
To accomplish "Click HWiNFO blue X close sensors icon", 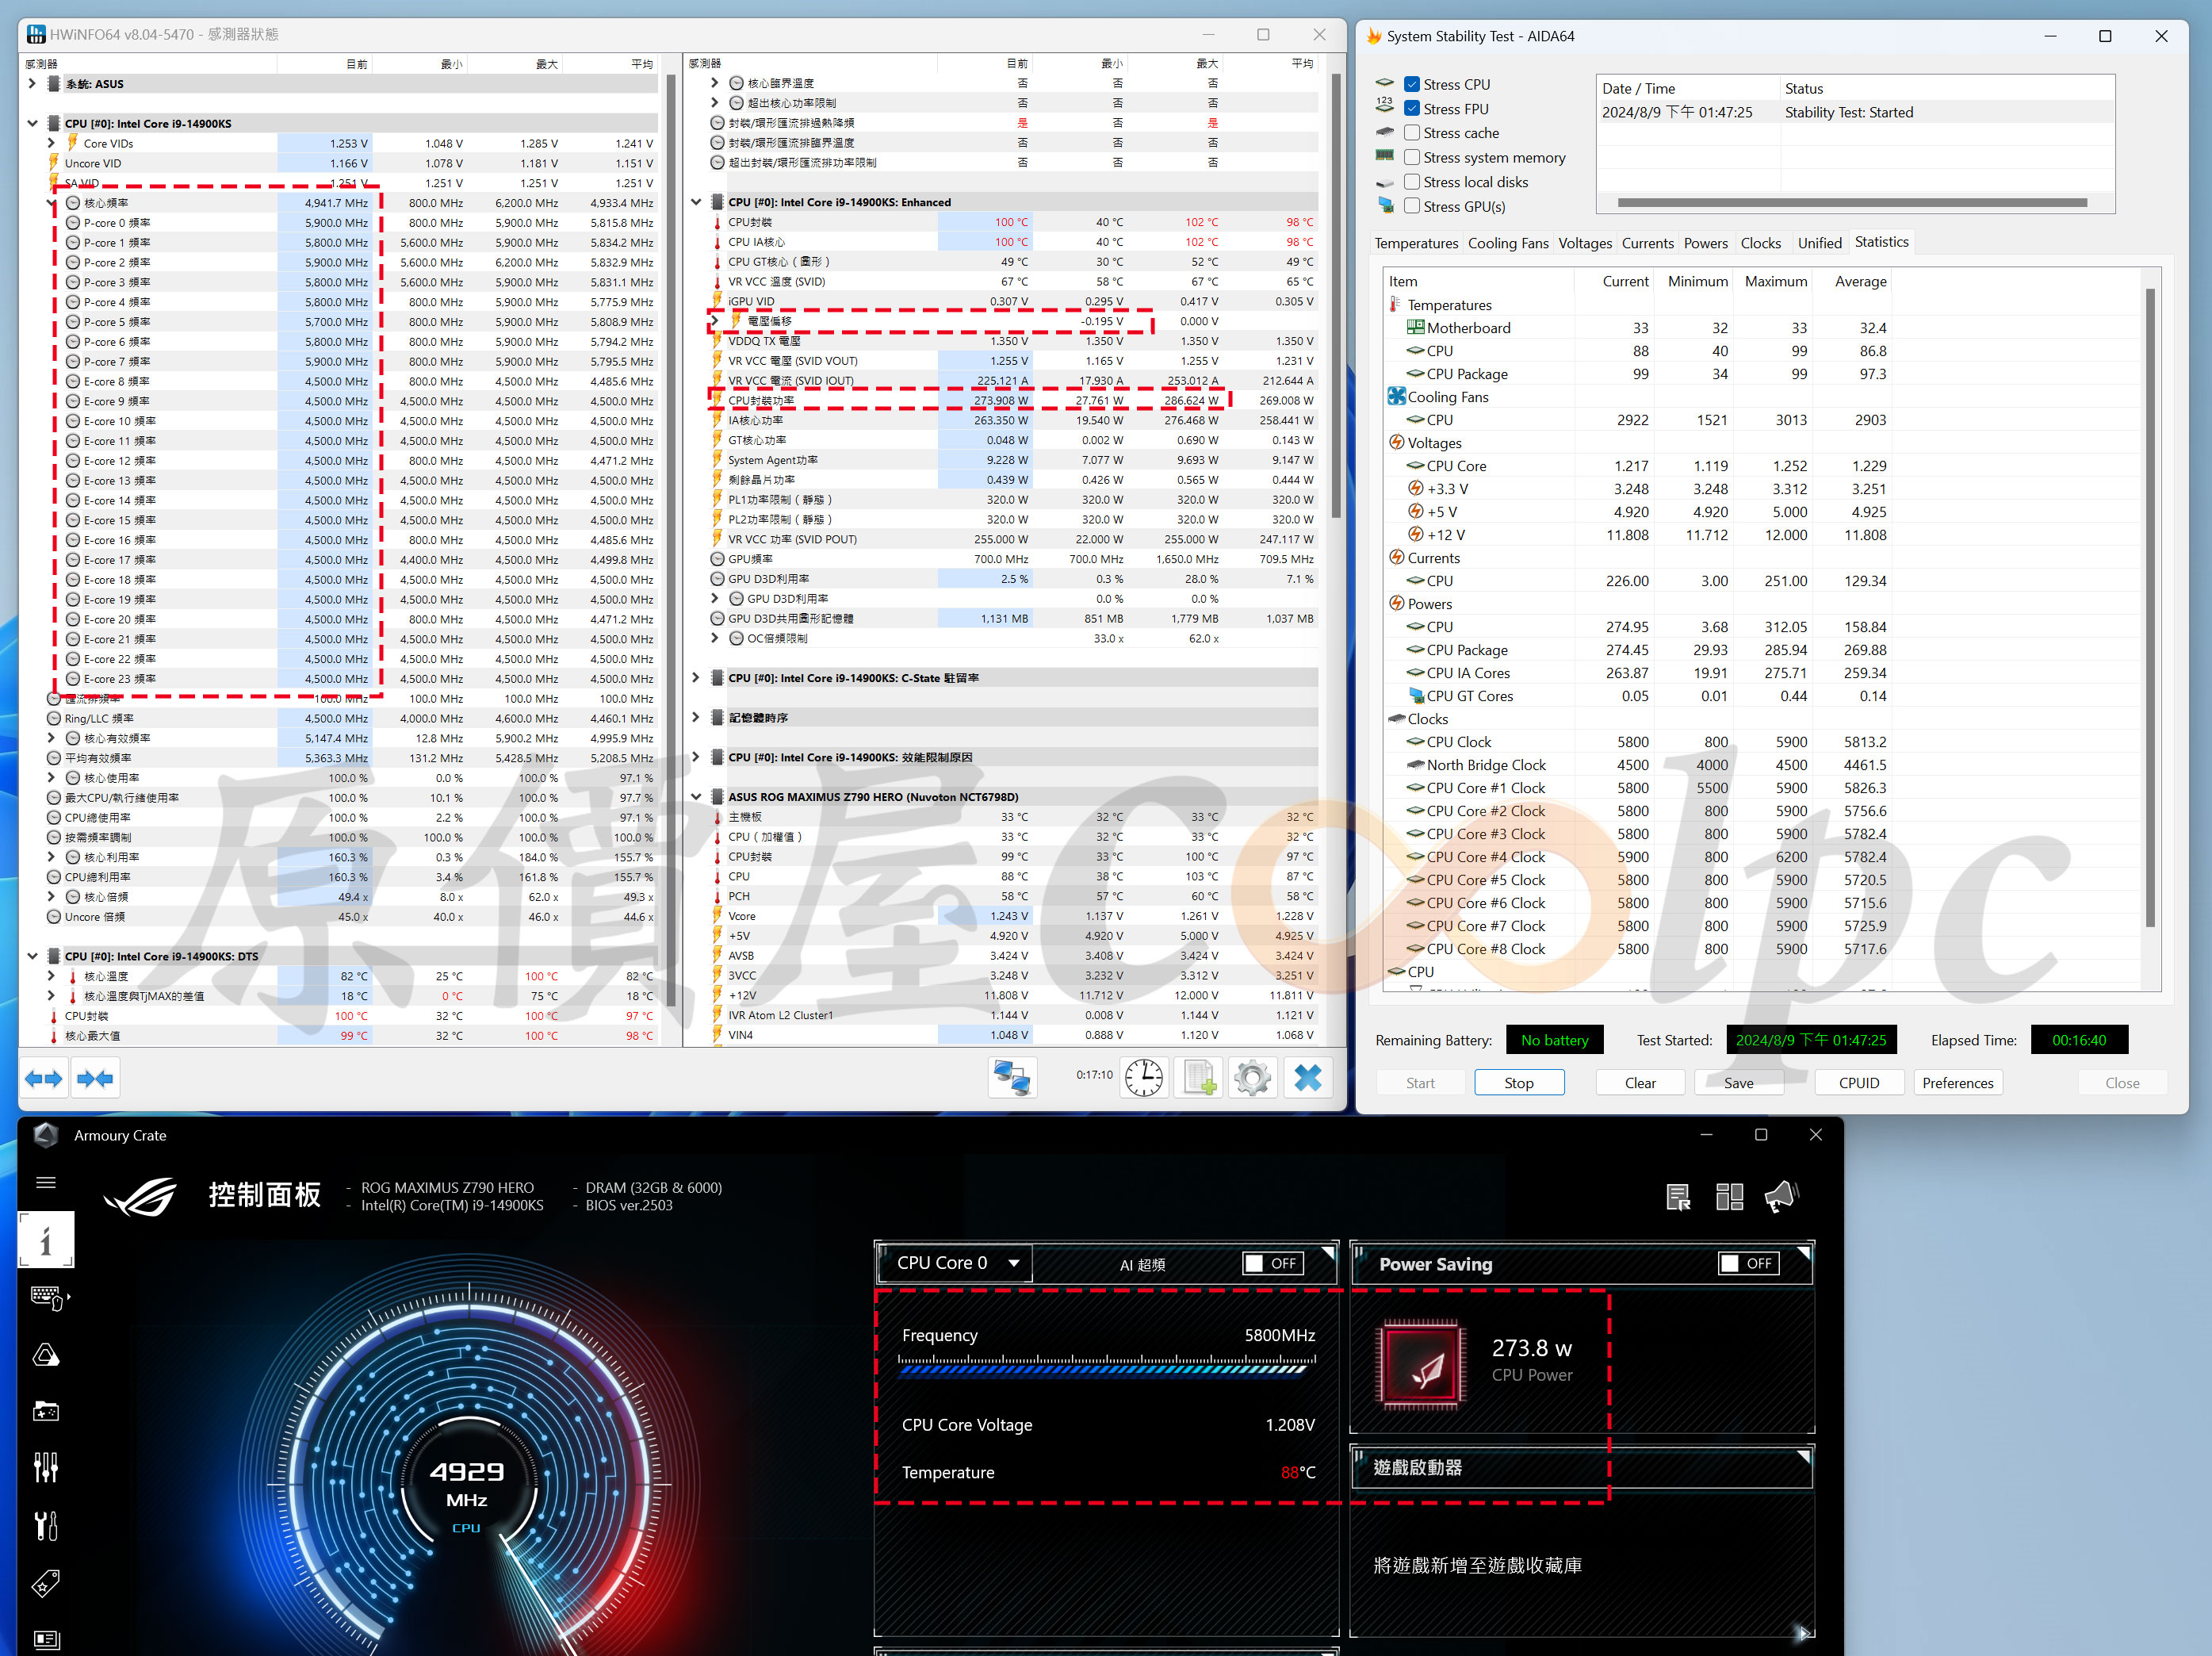I will (1307, 1078).
